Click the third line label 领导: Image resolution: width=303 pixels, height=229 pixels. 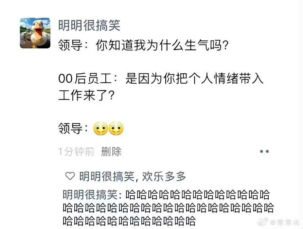tap(73, 129)
